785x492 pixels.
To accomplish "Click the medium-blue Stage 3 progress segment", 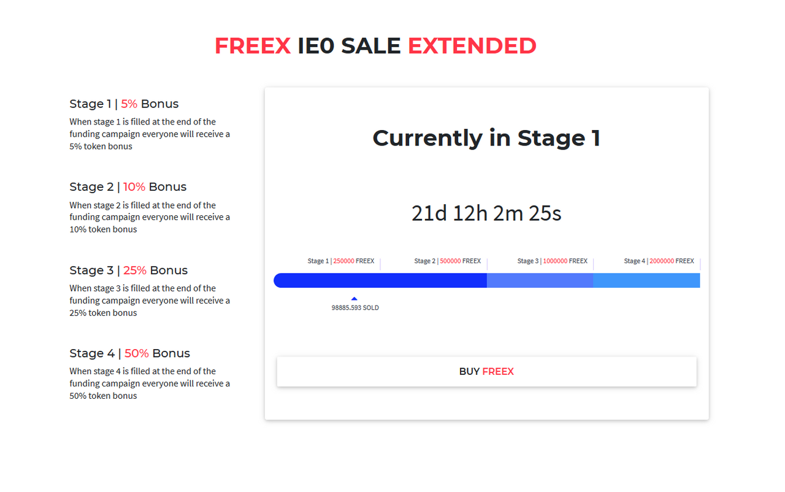I will (x=540, y=280).
